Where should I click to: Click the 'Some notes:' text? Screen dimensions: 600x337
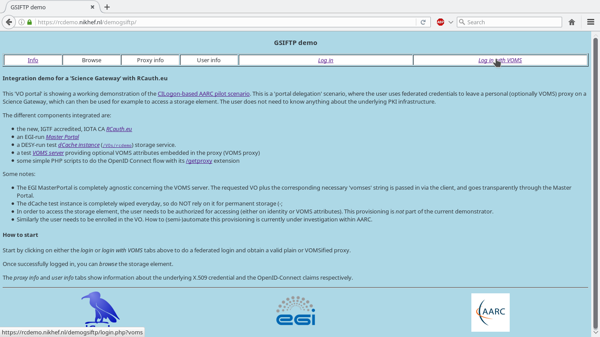pyautogui.click(x=19, y=174)
